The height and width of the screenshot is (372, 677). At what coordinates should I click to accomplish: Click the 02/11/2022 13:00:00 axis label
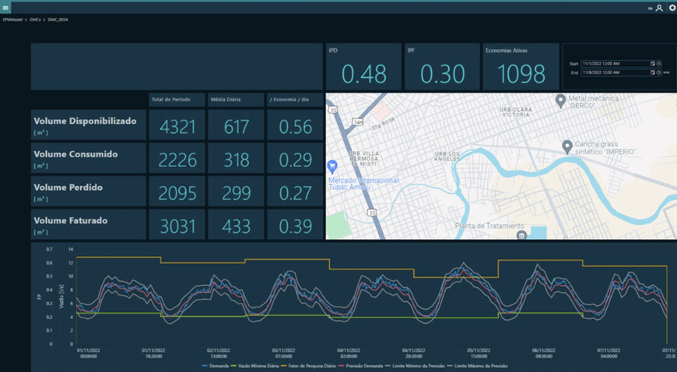point(218,353)
